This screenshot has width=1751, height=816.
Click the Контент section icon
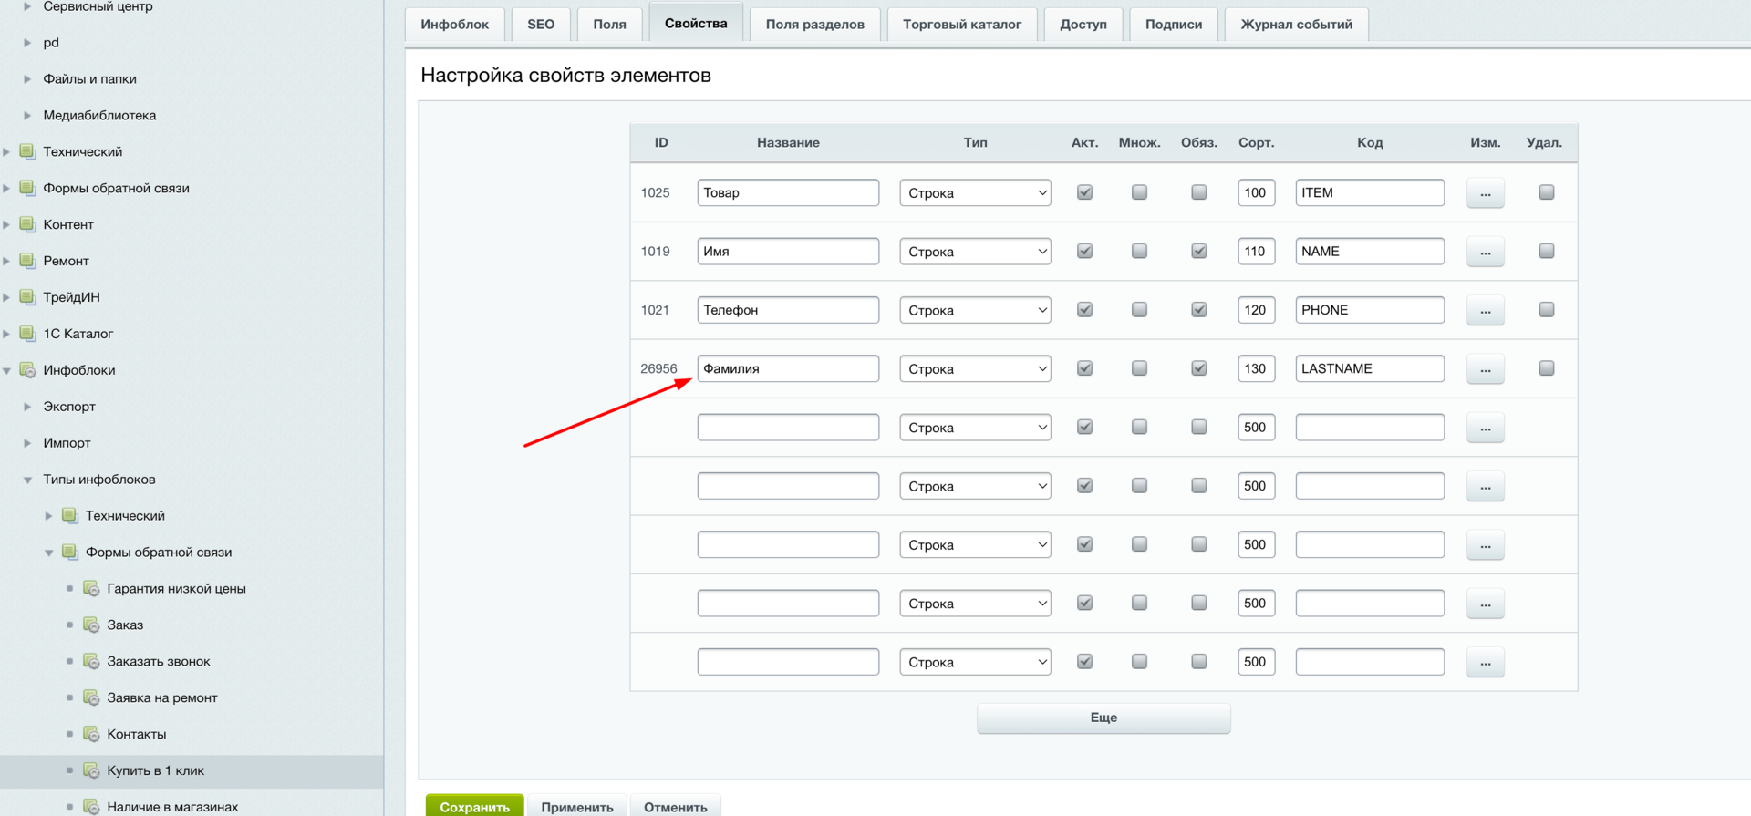pos(27,224)
